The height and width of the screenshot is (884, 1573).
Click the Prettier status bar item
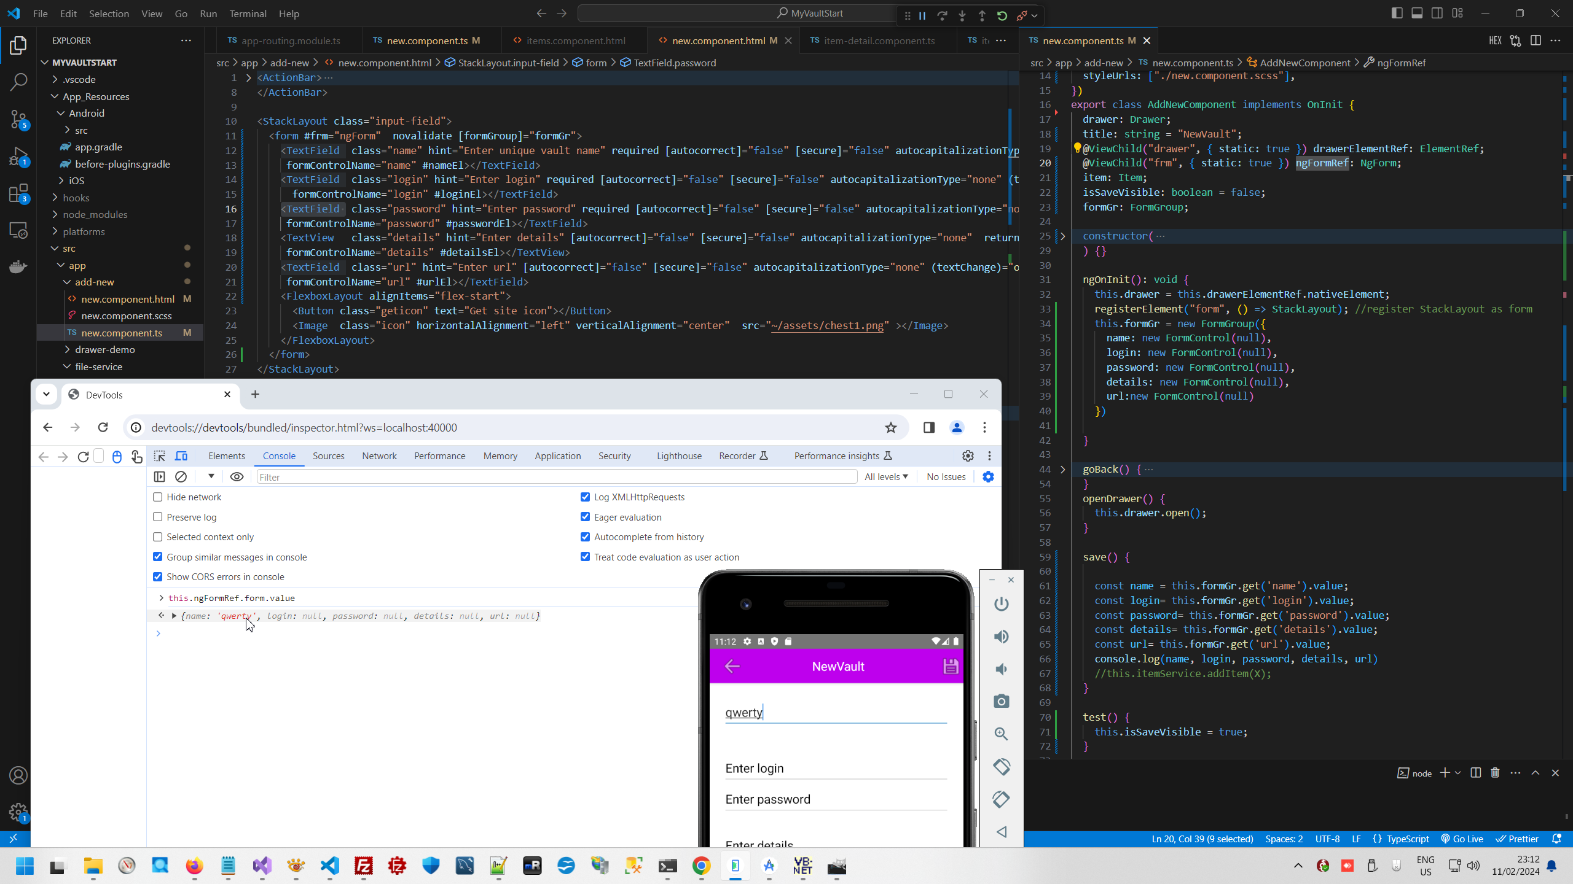(1517, 839)
